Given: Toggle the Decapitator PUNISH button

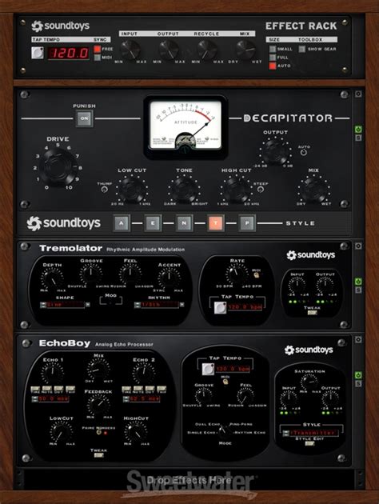Looking at the screenshot, I should click(x=84, y=118).
